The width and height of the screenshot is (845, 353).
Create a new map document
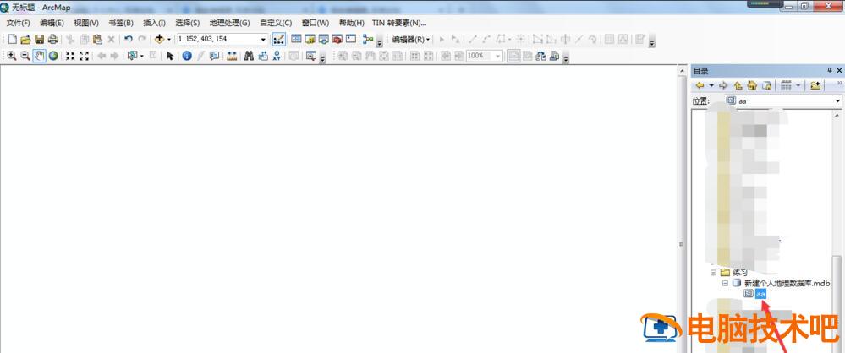(x=13, y=40)
